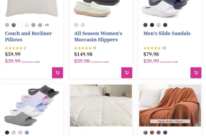Choose black swatch for Men's Slide Sandals
The height and width of the screenshot is (136, 206).
tap(152, 25)
